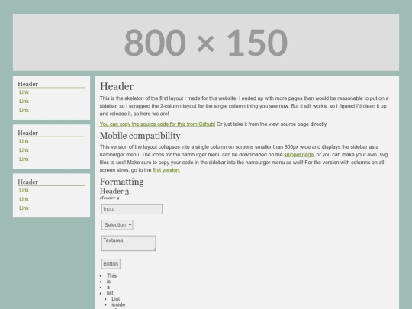Open first Link in bottom sidebar box
This screenshot has height=309, width=412.
click(x=24, y=190)
